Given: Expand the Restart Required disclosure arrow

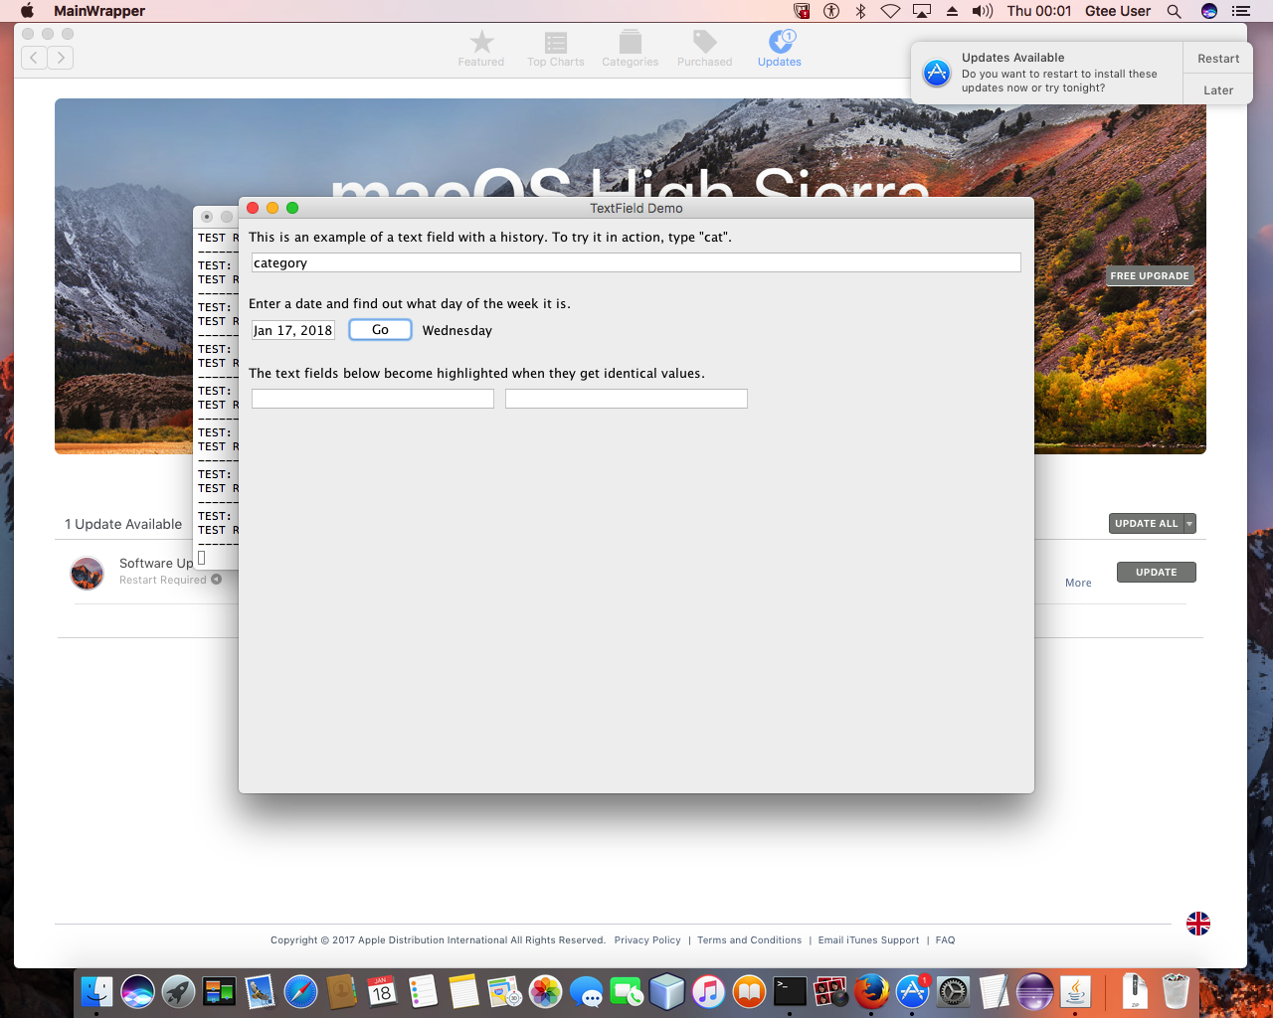Looking at the screenshot, I should point(216,580).
